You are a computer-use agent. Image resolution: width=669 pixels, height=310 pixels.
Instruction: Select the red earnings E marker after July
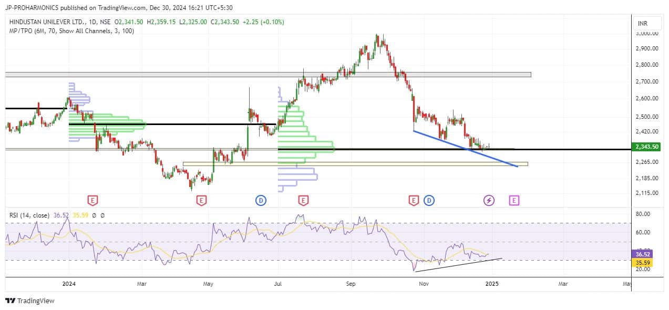(303, 200)
